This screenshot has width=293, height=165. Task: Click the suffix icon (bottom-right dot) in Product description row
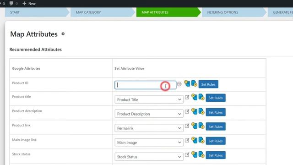[x=201, y=111]
